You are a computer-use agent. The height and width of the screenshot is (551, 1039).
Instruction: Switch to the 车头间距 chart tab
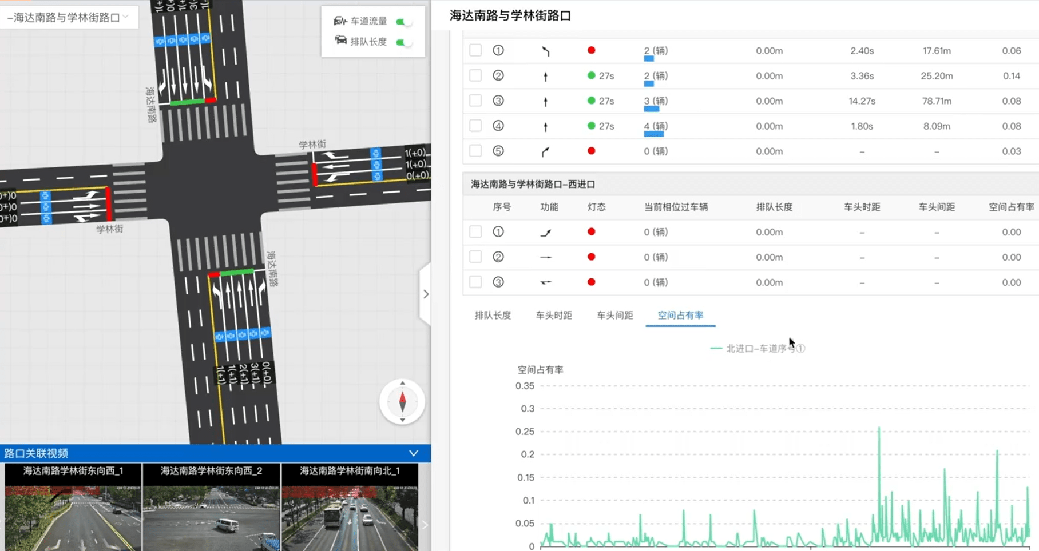(x=614, y=315)
